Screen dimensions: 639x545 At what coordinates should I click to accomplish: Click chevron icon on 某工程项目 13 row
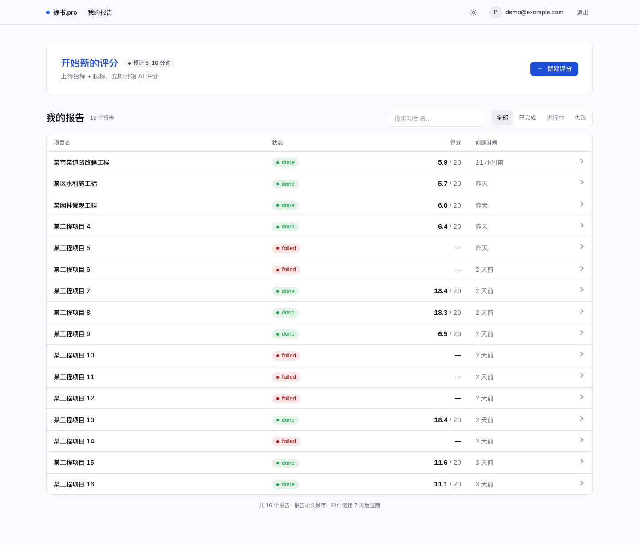[x=582, y=419]
